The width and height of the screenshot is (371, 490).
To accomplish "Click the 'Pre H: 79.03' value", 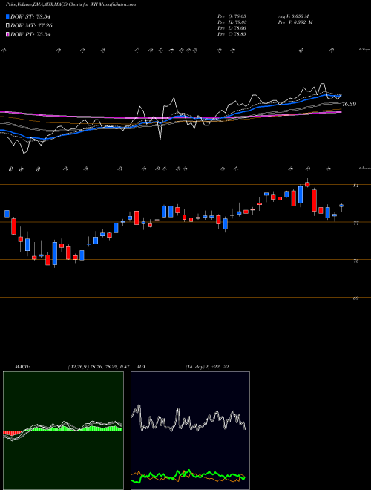I will (x=232, y=22).
